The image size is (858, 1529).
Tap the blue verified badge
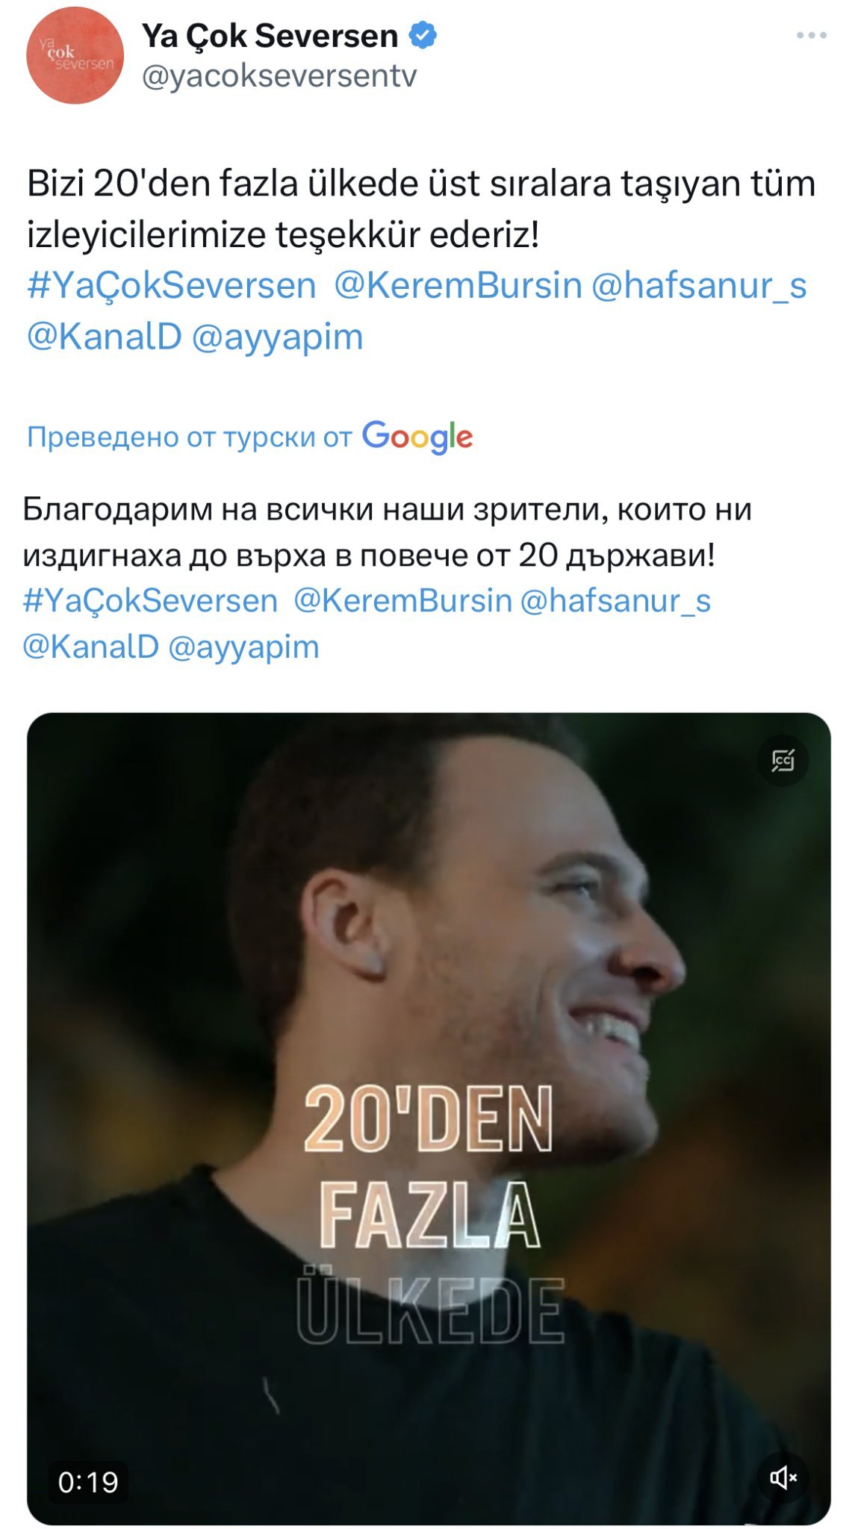[423, 35]
